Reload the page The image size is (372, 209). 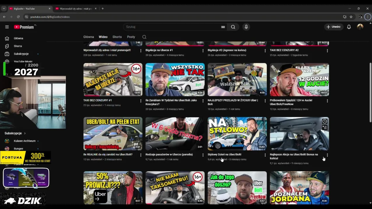click(18, 17)
